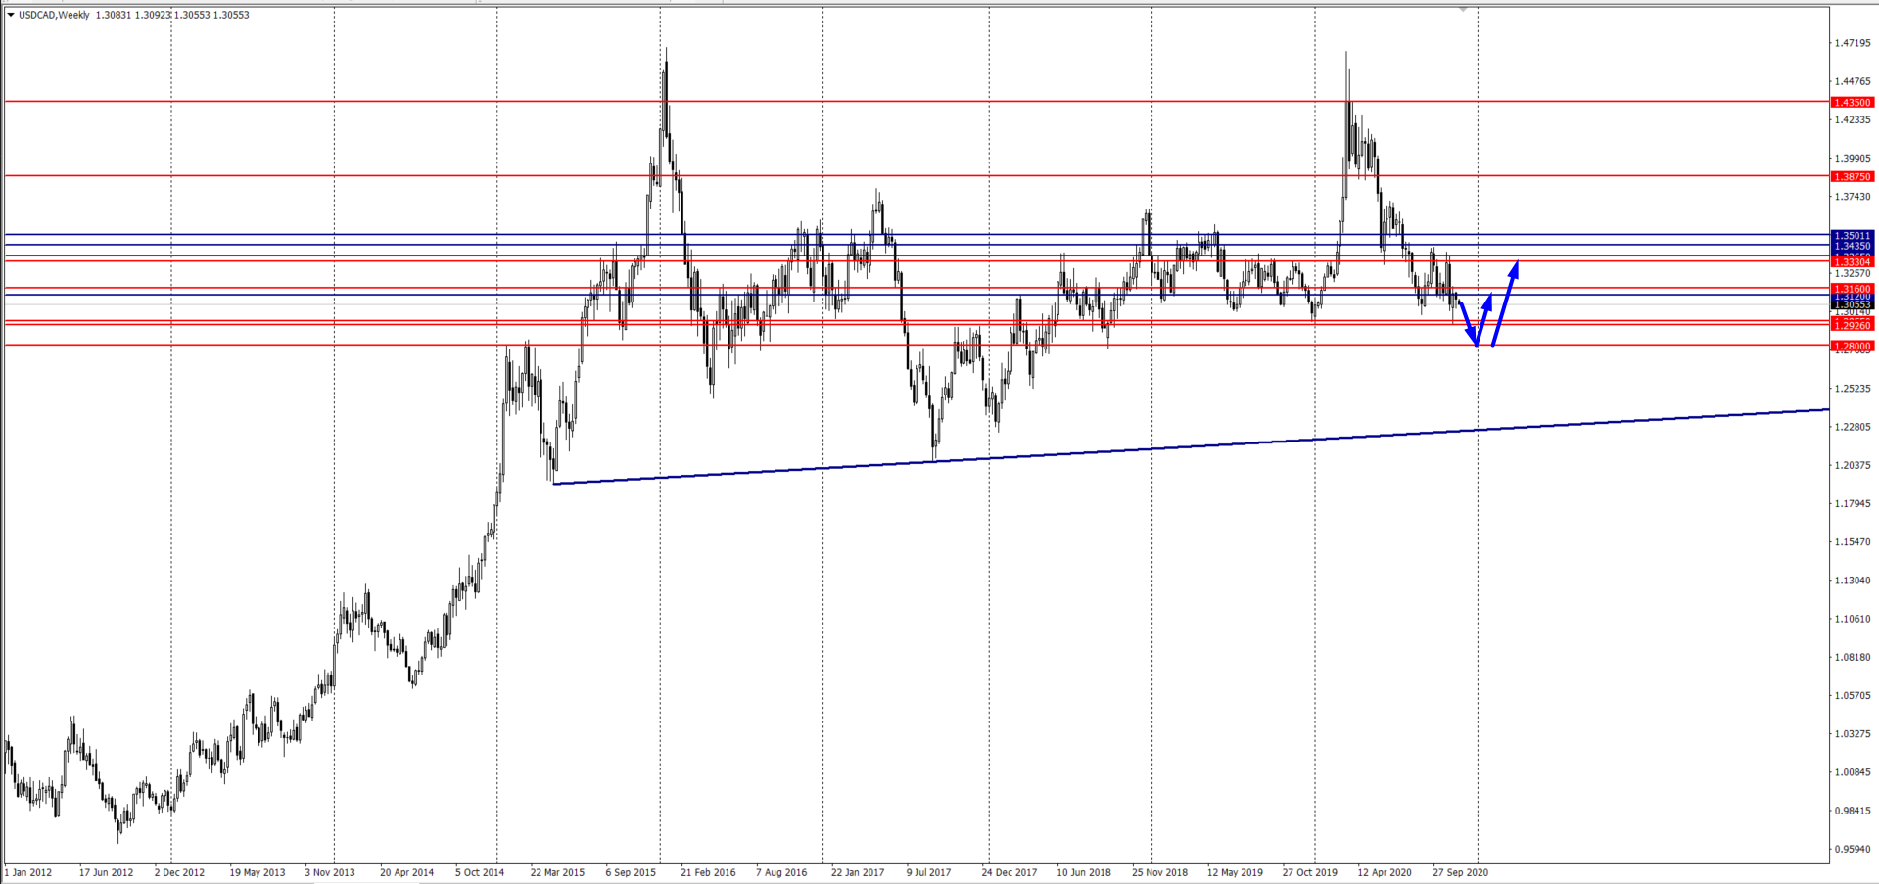
Task: Click the red 1.28000 price label
Action: tap(1852, 346)
